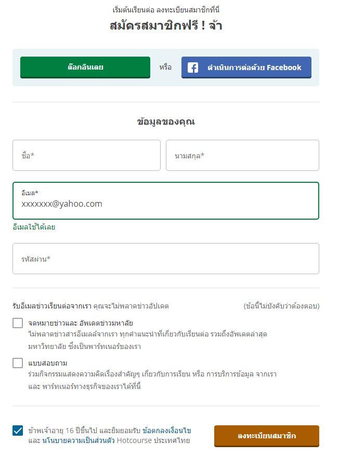The image size is (352, 457).
Task: Open the นโยบายความเป็นส่วนตัว privacy policy link
Action: [79, 440]
